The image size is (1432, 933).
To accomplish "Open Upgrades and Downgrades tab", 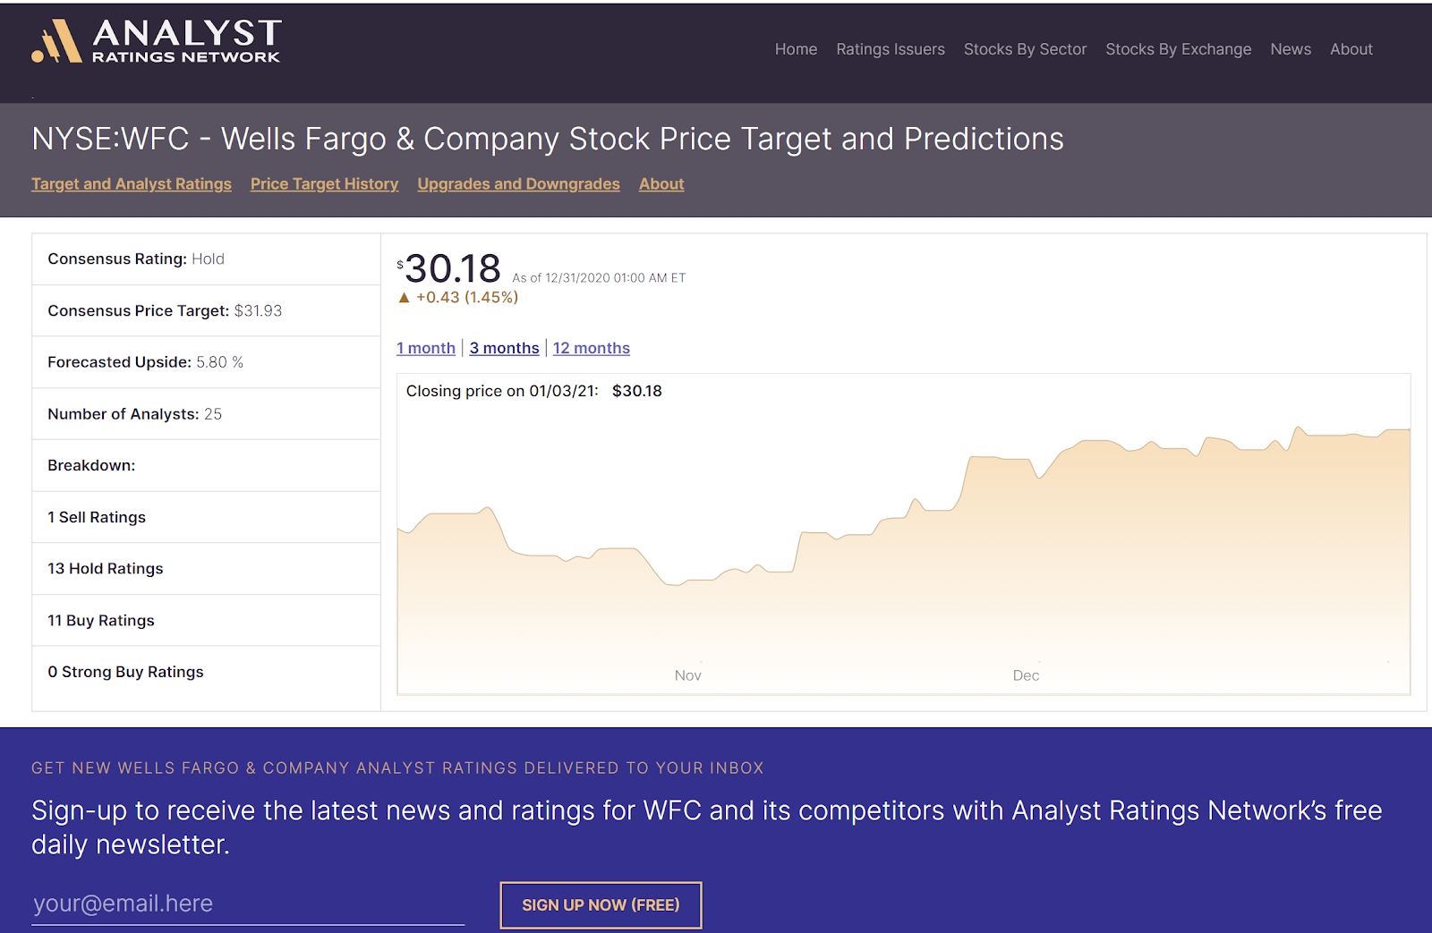I will point(518,183).
